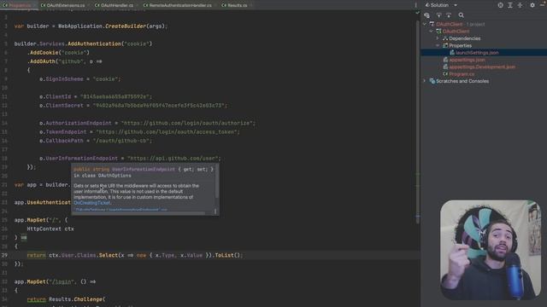The height and width of the screenshot is (307, 547).
Task: Click the Program.cs C# file icon in tree
Action: [445, 74]
